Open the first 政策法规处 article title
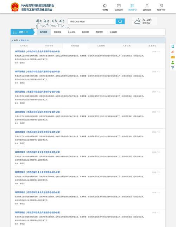176x227 pixels. pos(37,51)
